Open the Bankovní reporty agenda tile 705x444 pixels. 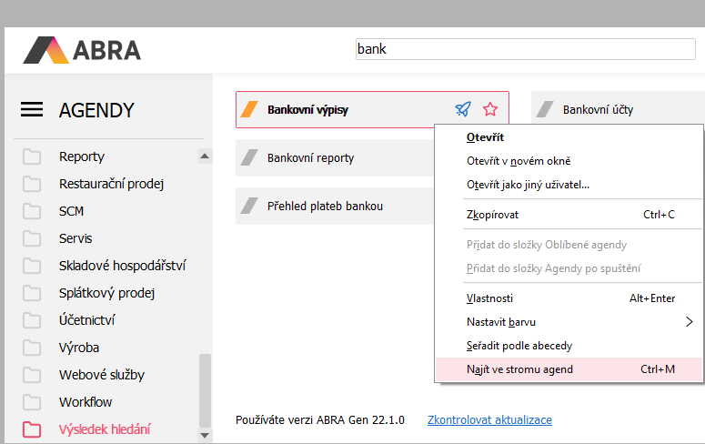(x=335, y=158)
